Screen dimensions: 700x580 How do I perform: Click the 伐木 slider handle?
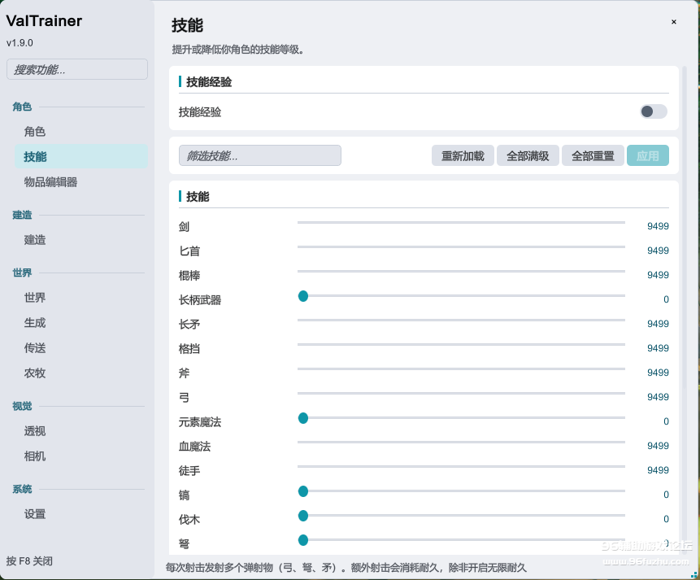(303, 516)
